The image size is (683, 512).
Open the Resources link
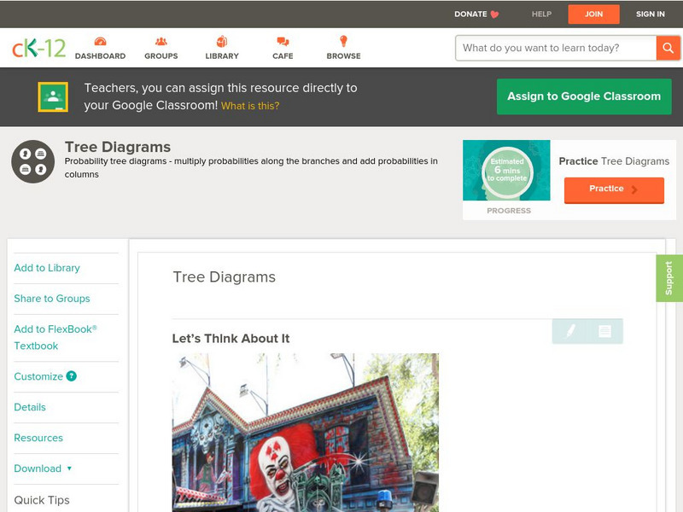point(38,438)
